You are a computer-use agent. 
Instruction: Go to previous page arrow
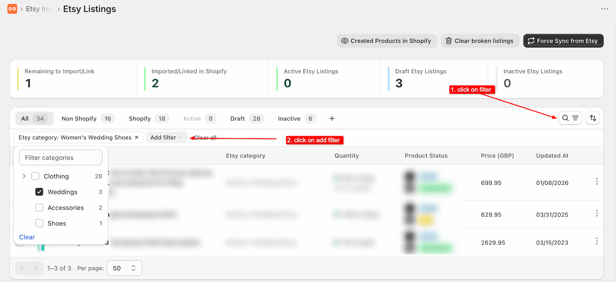(x=22, y=268)
